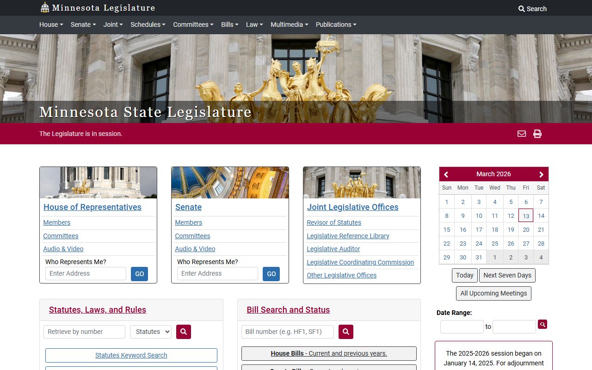
Task: Open House Audio & Video link
Action: [63, 249]
